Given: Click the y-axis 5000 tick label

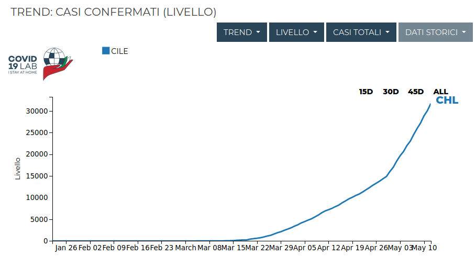Looking at the screenshot, I should (x=39, y=219).
